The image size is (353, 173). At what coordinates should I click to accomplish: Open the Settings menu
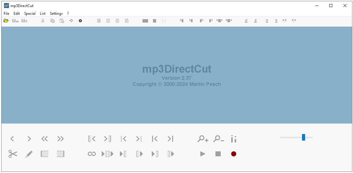pyautogui.click(x=56, y=14)
